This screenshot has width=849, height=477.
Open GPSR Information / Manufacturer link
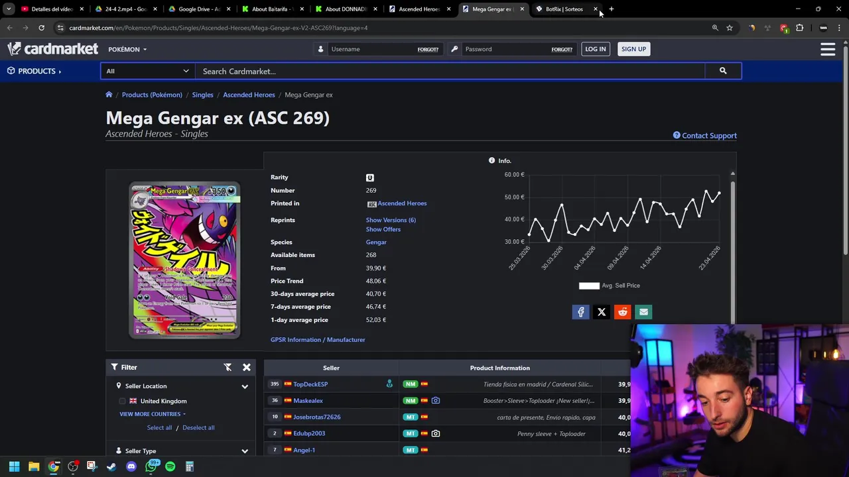pos(318,340)
